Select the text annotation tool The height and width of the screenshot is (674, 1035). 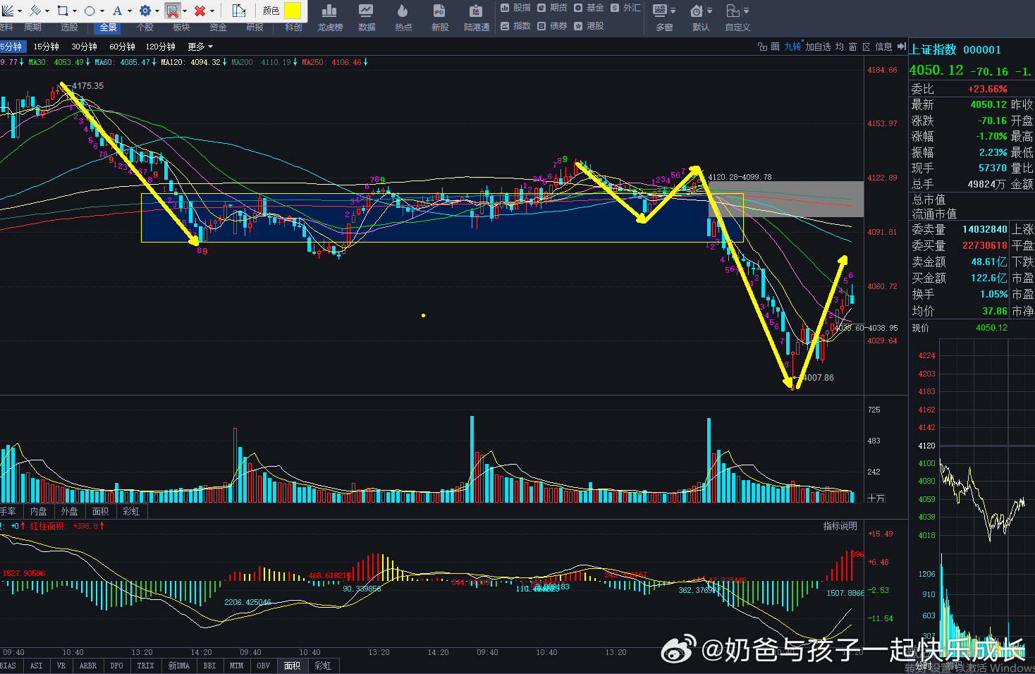(x=118, y=11)
